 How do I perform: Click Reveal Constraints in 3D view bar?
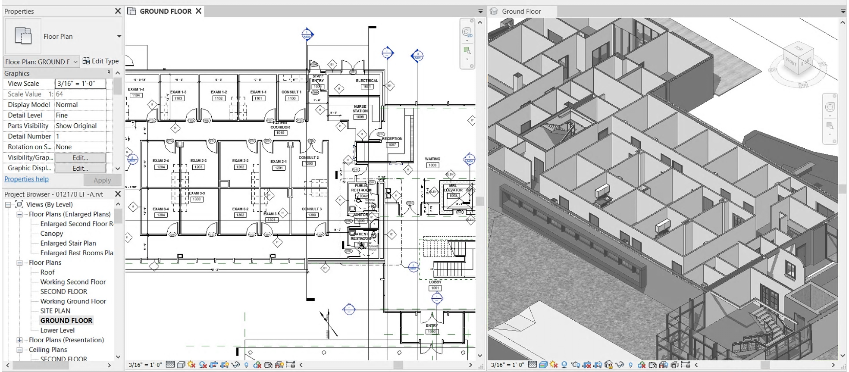point(686,365)
